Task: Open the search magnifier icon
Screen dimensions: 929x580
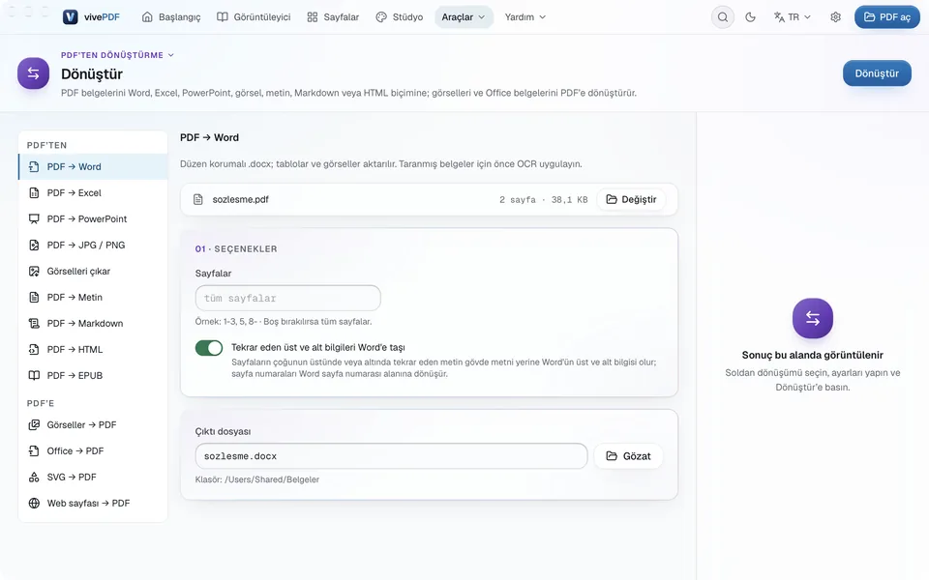Action: [722, 17]
